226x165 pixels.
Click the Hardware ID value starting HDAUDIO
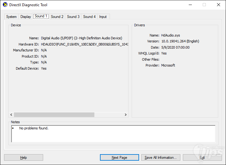click(85, 44)
